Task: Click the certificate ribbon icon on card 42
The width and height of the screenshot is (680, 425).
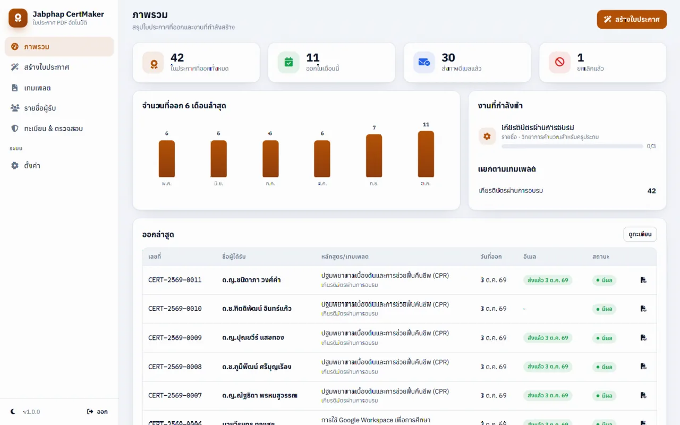Action: pos(153,63)
